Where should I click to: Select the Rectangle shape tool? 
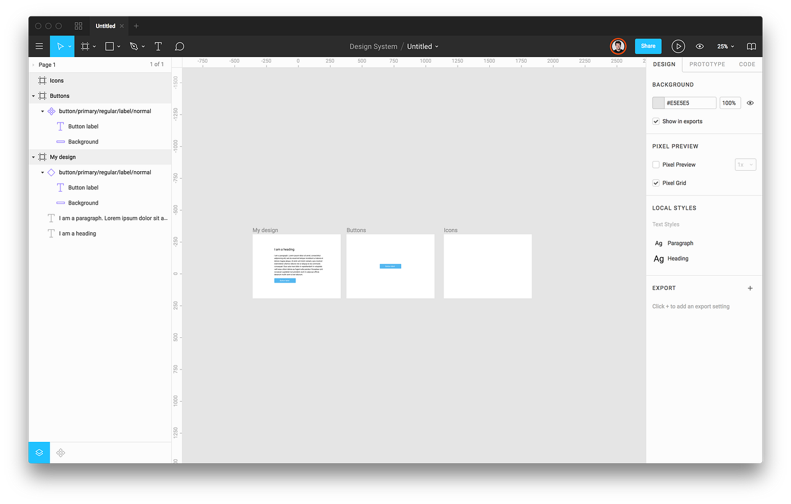(110, 46)
